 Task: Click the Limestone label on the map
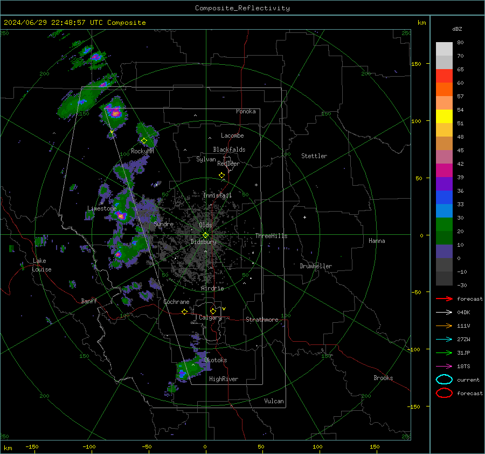pyautogui.click(x=102, y=208)
